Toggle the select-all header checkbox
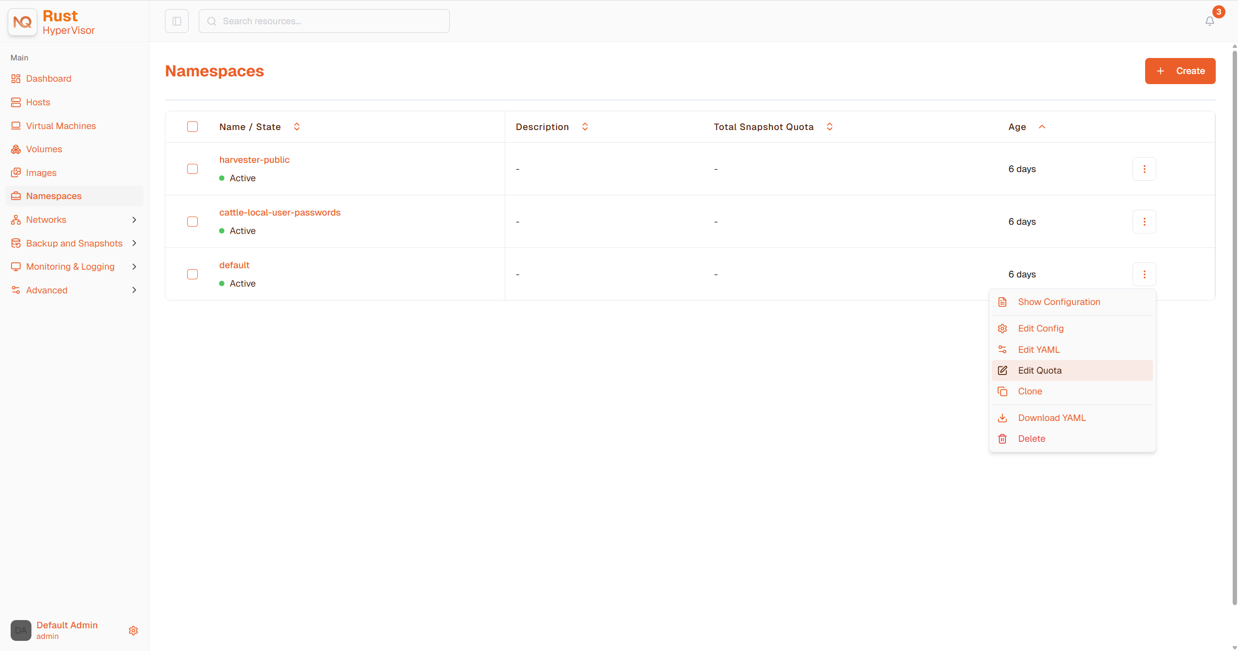The width and height of the screenshot is (1238, 651). 192,127
